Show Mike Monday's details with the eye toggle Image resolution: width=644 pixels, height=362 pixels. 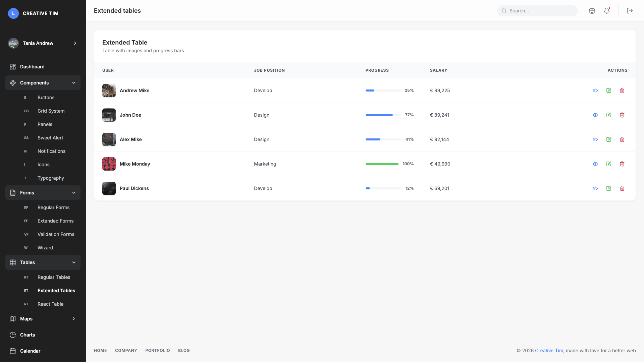click(595, 164)
